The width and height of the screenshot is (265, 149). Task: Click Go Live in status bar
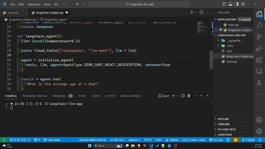[x=216, y=140]
